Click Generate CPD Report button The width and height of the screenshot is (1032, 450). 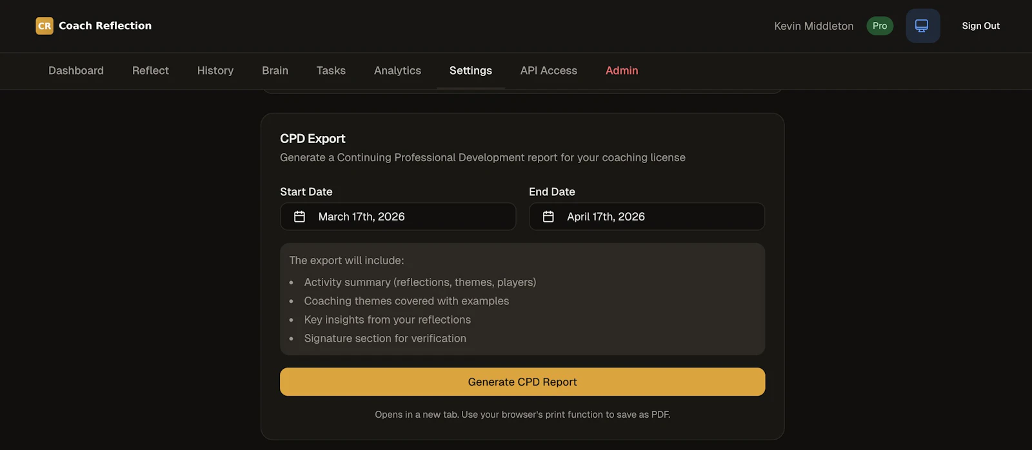click(x=522, y=382)
